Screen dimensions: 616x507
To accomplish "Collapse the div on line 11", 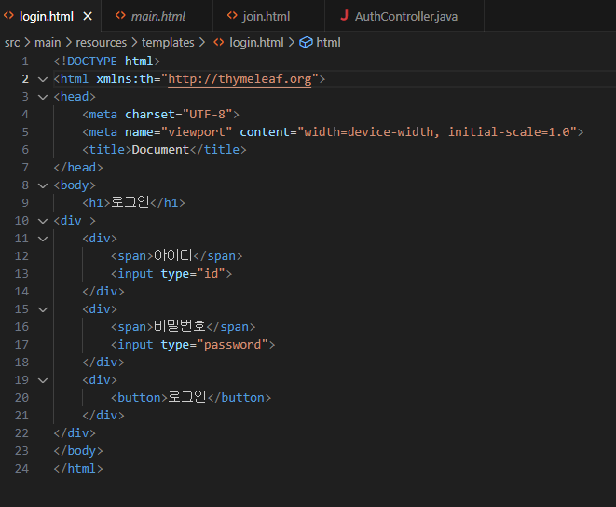I will 43,239.
